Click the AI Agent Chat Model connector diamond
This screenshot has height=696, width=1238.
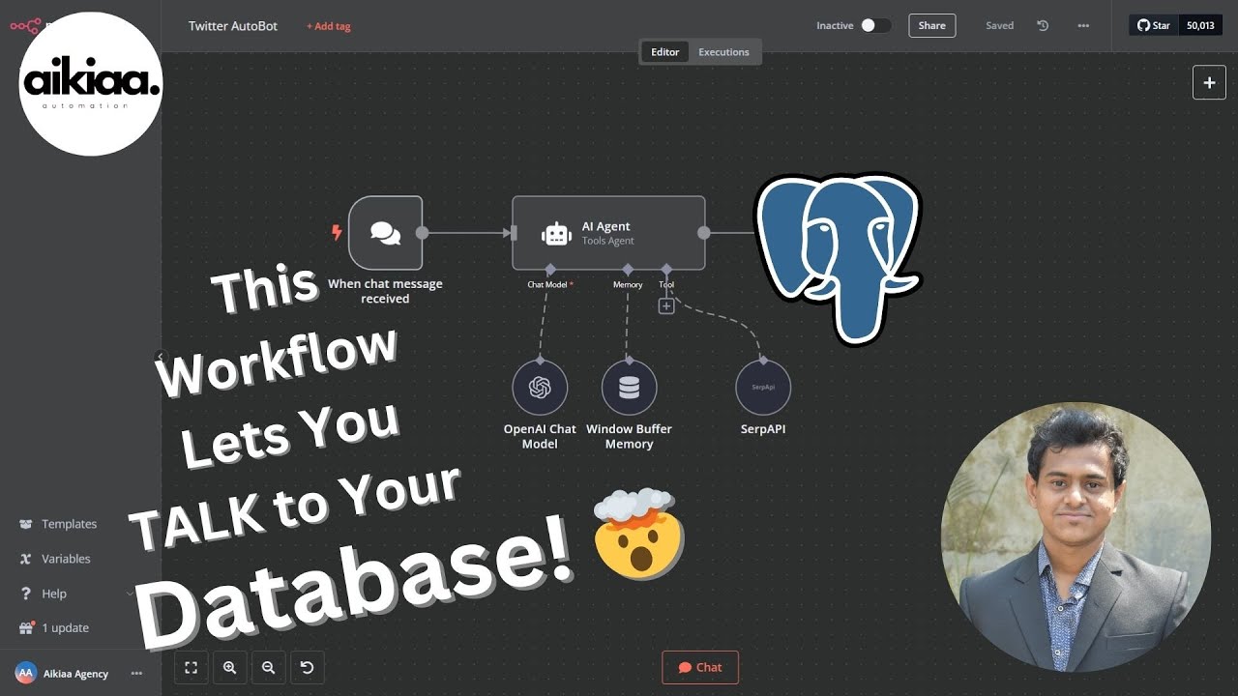pyautogui.click(x=549, y=270)
